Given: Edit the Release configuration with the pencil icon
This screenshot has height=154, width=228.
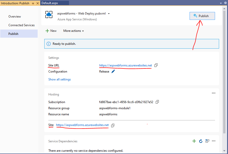Looking at the screenshot, I should pyautogui.click(x=113, y=72).
